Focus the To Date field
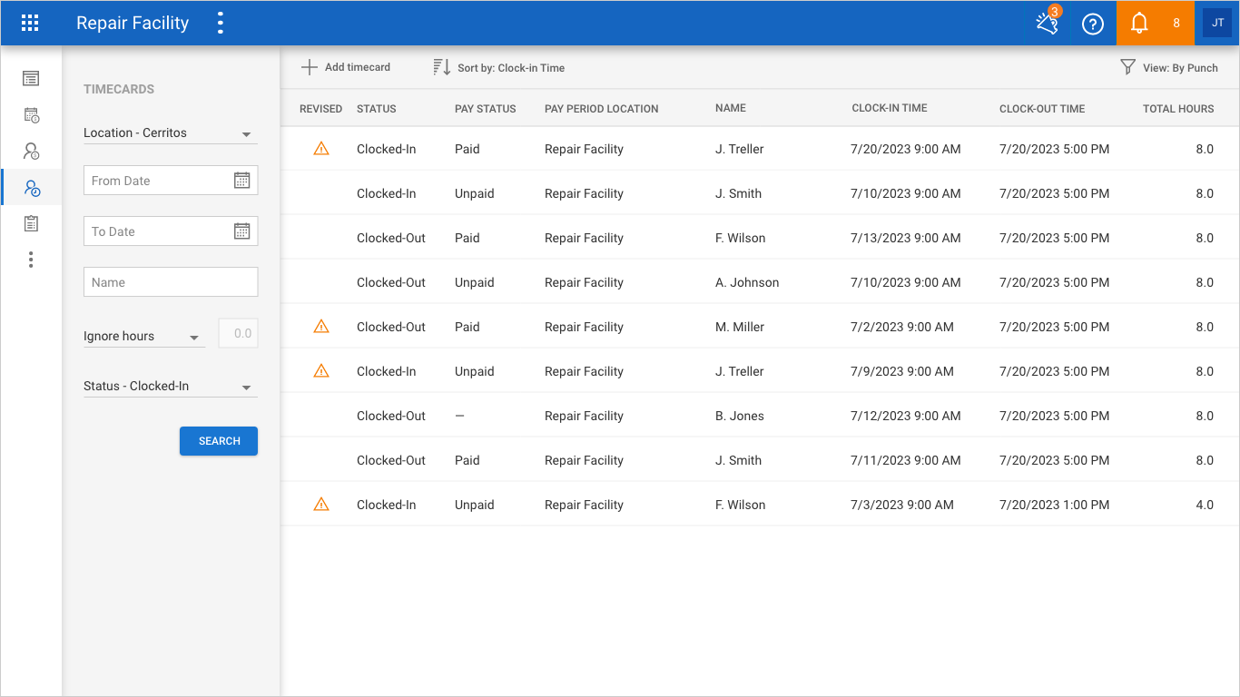Viewport: 1240px width, 697px height. click(171, 231)
